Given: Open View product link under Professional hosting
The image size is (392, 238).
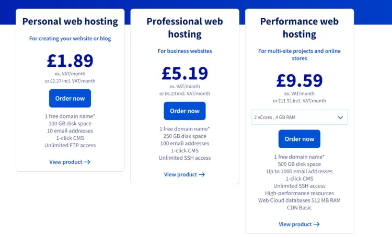Looking at the screenshot, I should pyautogui.click(x=185, y=174).
